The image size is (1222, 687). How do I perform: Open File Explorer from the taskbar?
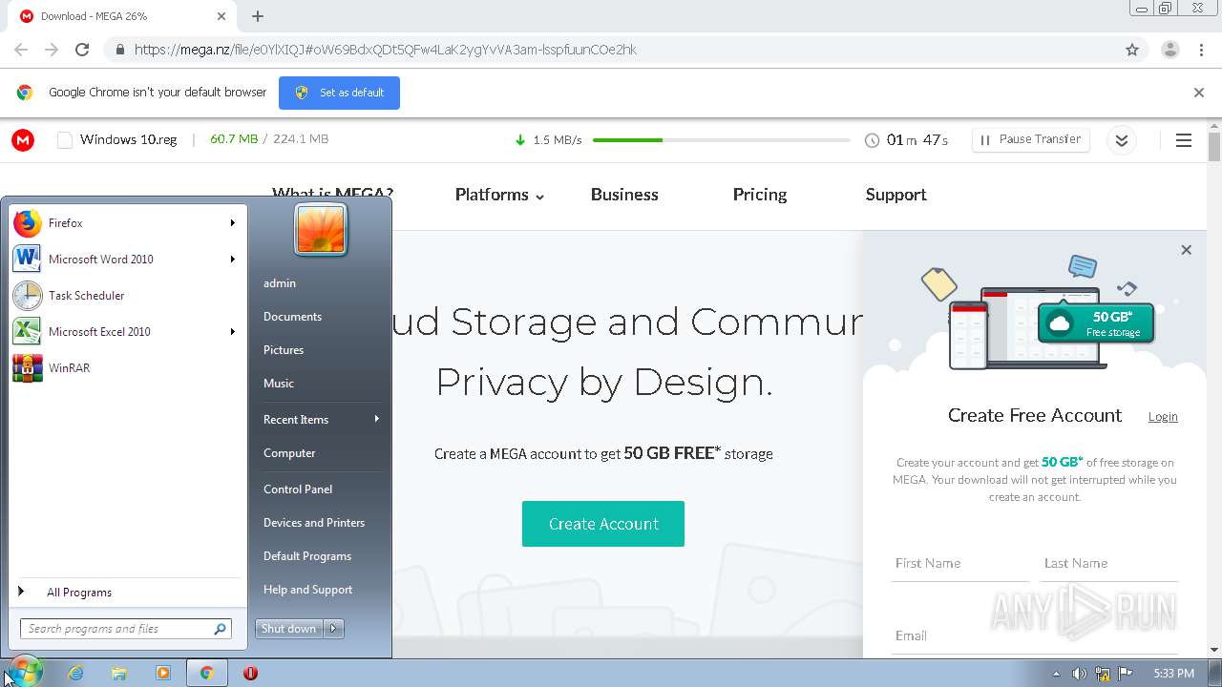[x=119, y=674]
